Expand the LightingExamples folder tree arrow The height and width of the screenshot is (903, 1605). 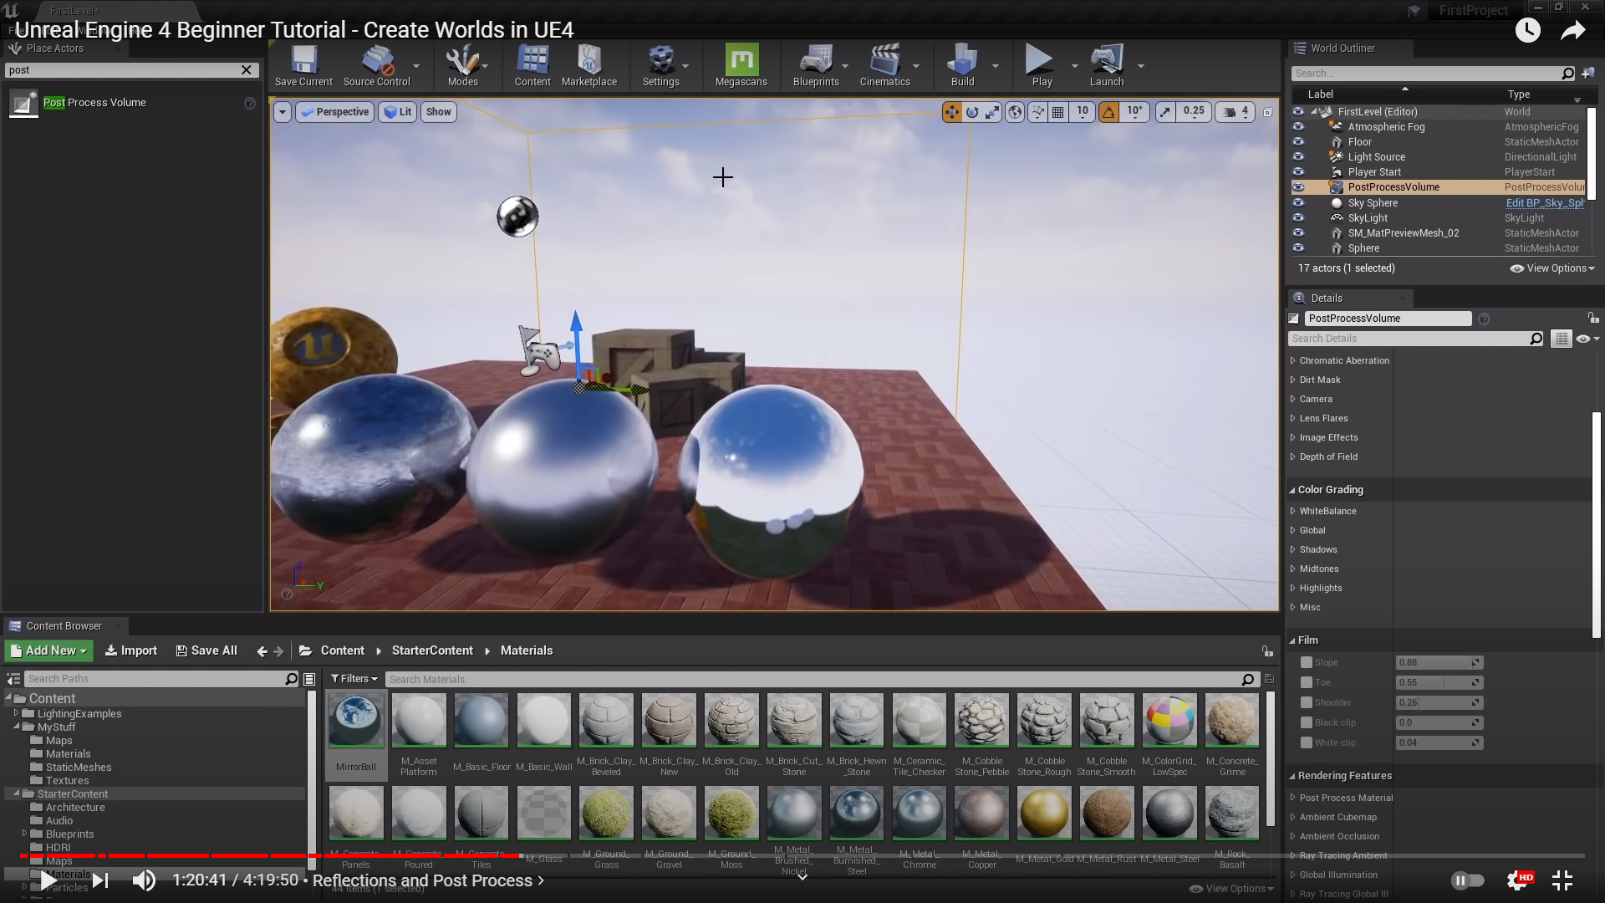pyautogui.click(x=16, y=713)
